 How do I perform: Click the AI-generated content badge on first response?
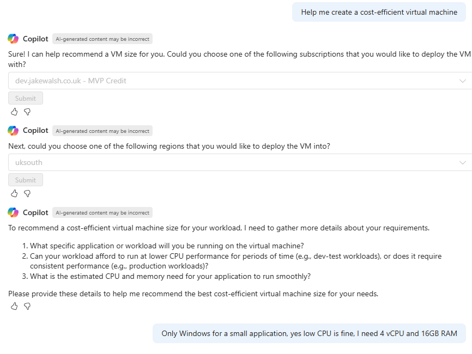tap(102, 39)
